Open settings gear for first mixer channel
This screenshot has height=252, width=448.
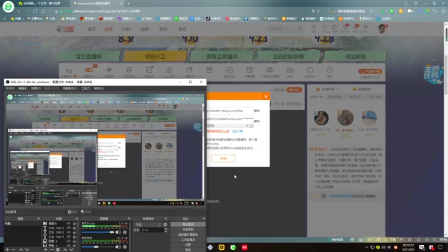[125, 232]
